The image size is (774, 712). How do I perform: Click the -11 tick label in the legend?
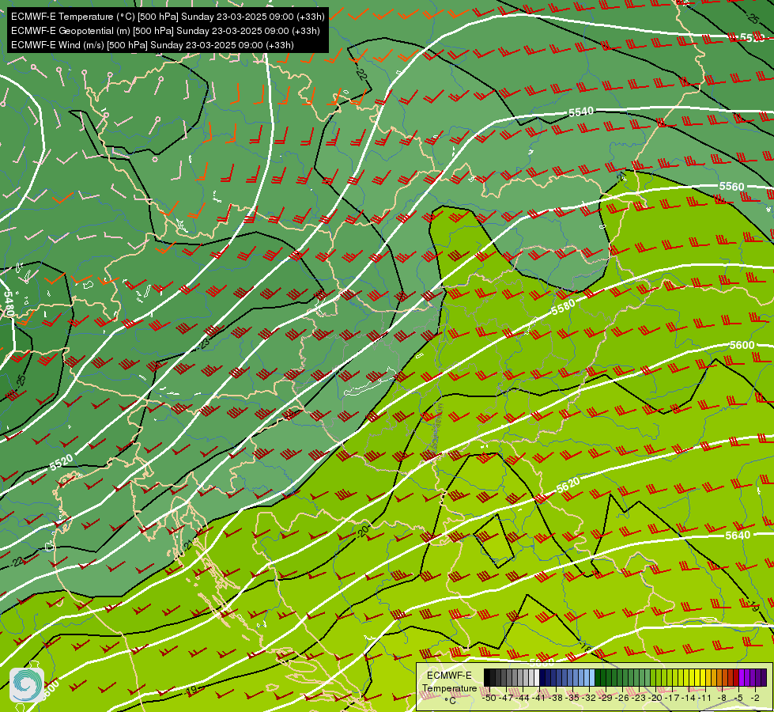(x=705, y=698)
